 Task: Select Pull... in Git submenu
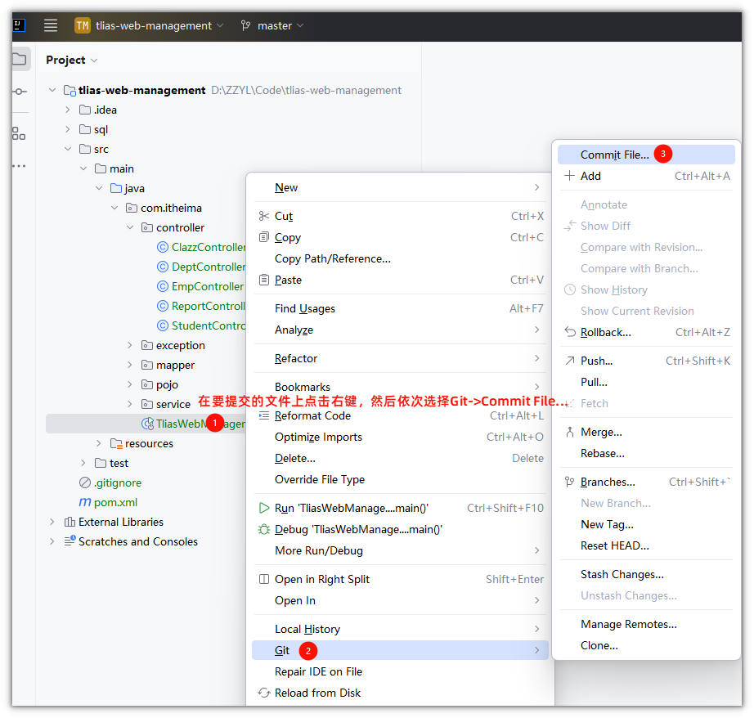646,382
